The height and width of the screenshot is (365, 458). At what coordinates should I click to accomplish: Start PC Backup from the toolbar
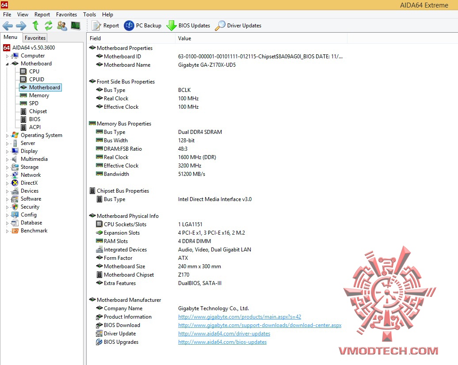pyautogui.click(x=142, y=26)
